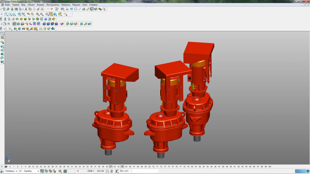Close the views toolbar with its X button
The height and width of the screenshot is (174, 310).
tap(2, 14)
